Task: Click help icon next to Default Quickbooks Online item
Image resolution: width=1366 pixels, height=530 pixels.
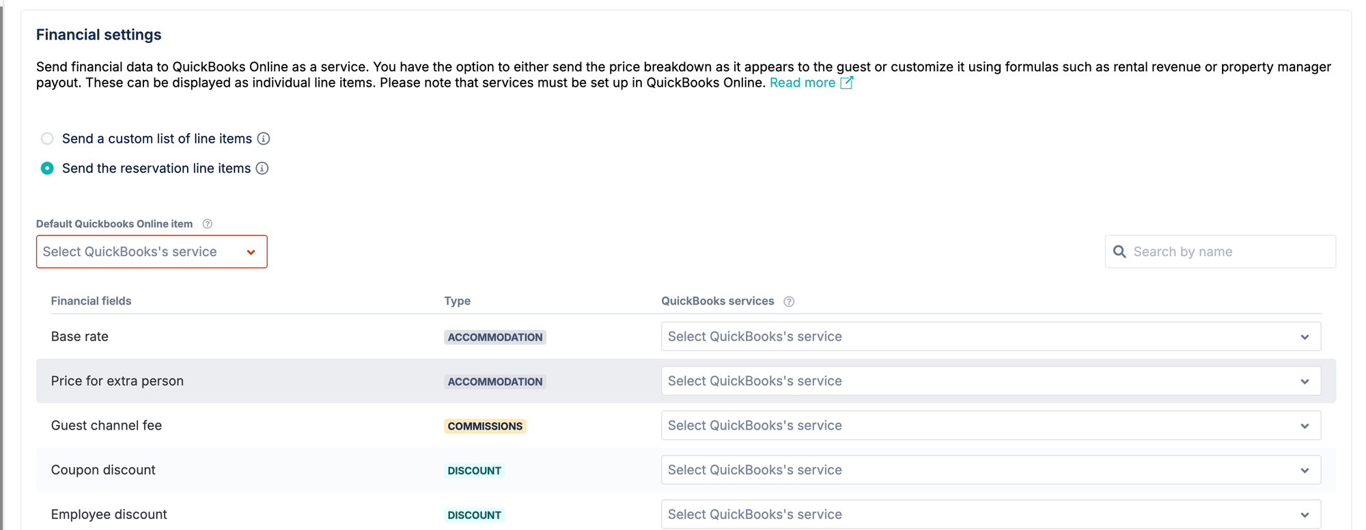Action: (208, 224)
